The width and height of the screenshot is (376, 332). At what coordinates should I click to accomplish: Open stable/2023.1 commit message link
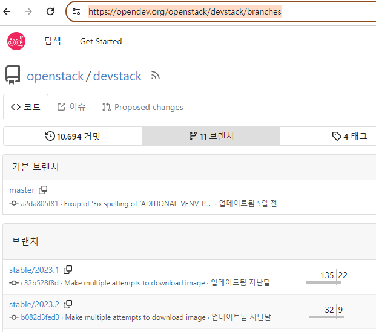click(134, 283)
